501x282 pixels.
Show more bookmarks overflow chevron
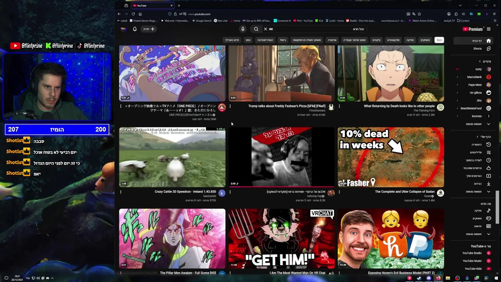[x=496, y=21]
